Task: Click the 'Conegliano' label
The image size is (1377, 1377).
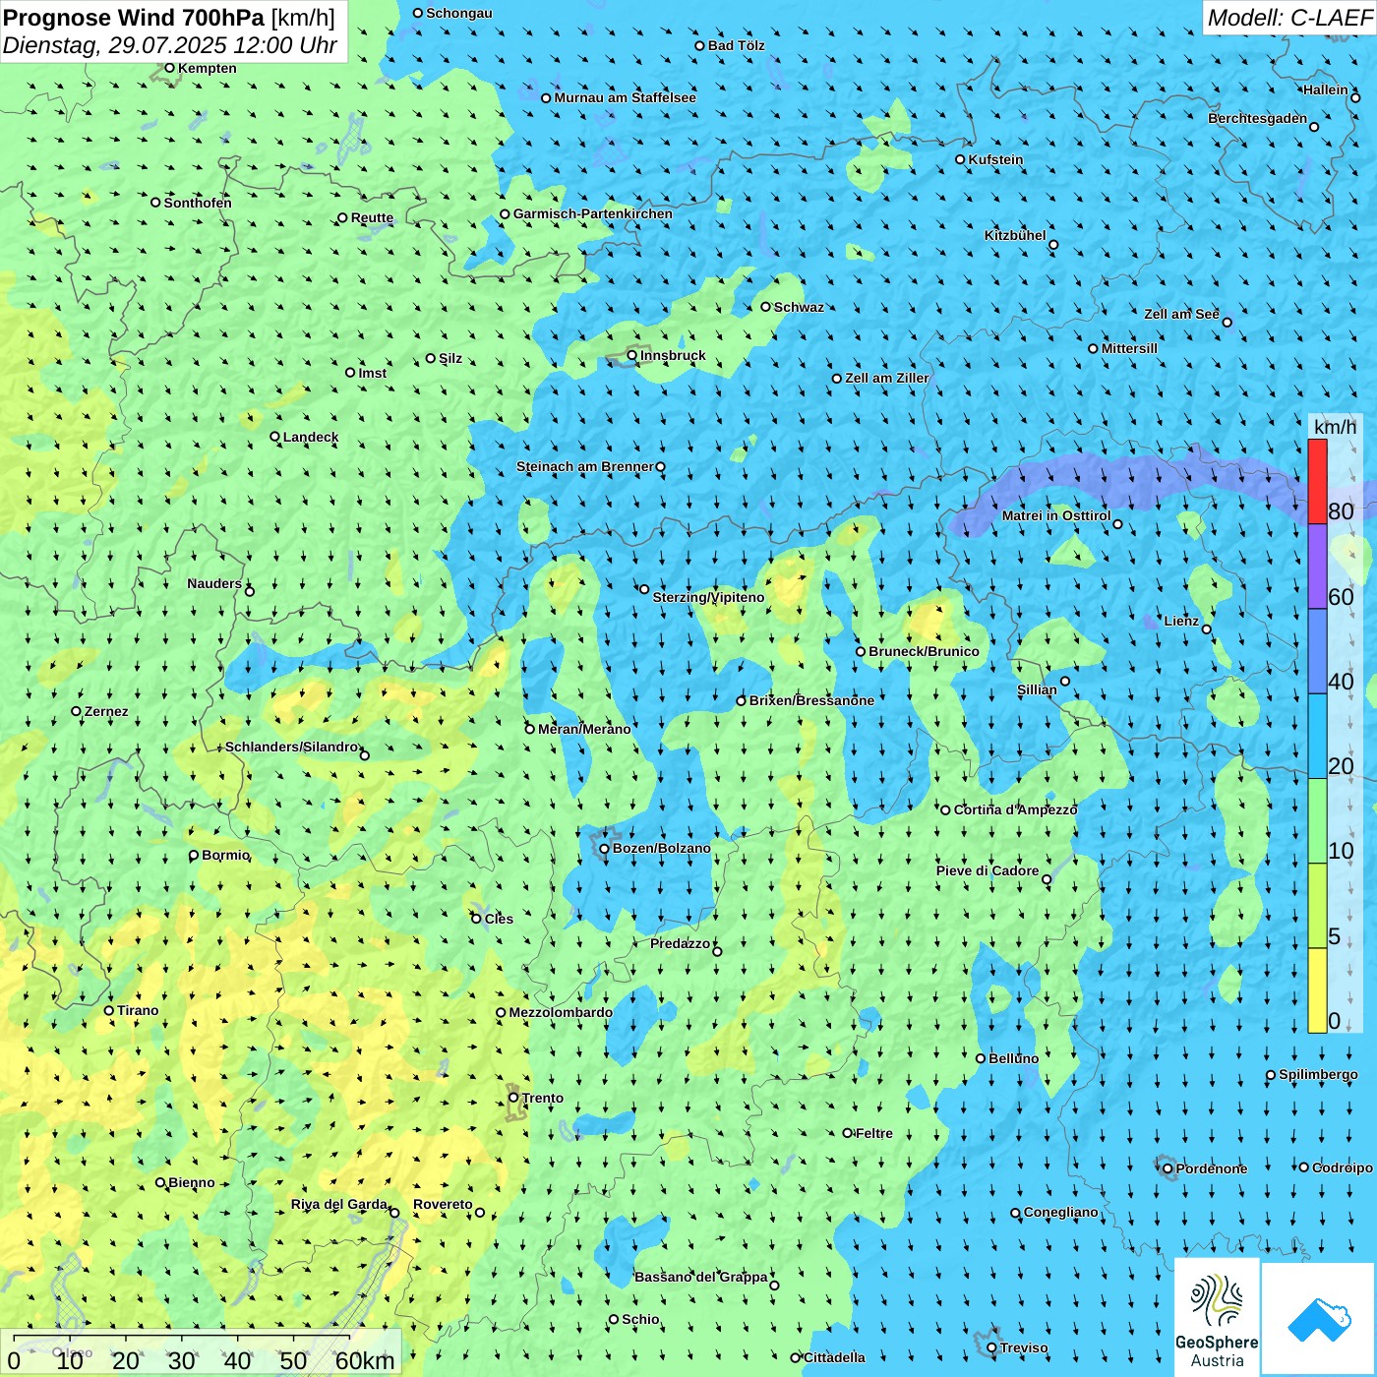Action: pyautogui.click(x=1061, y=1212)
